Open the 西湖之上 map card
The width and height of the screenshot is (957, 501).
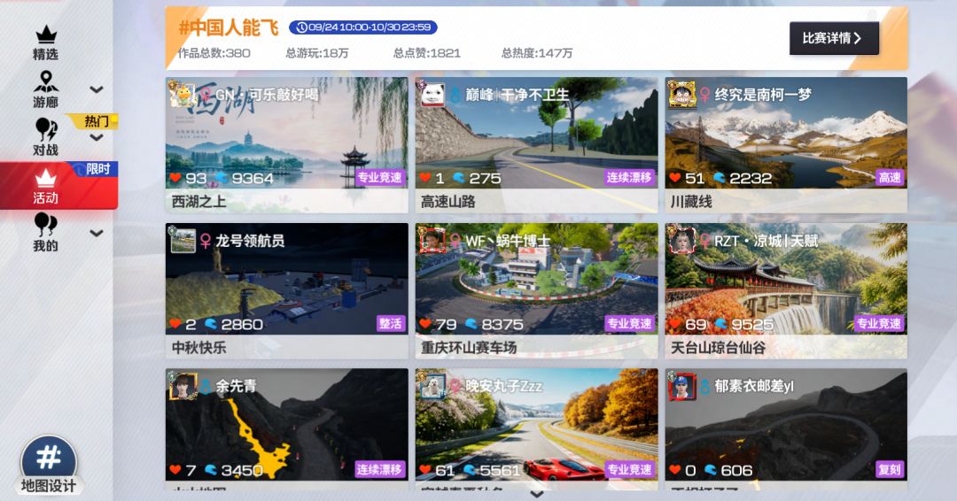pos(287,144)
